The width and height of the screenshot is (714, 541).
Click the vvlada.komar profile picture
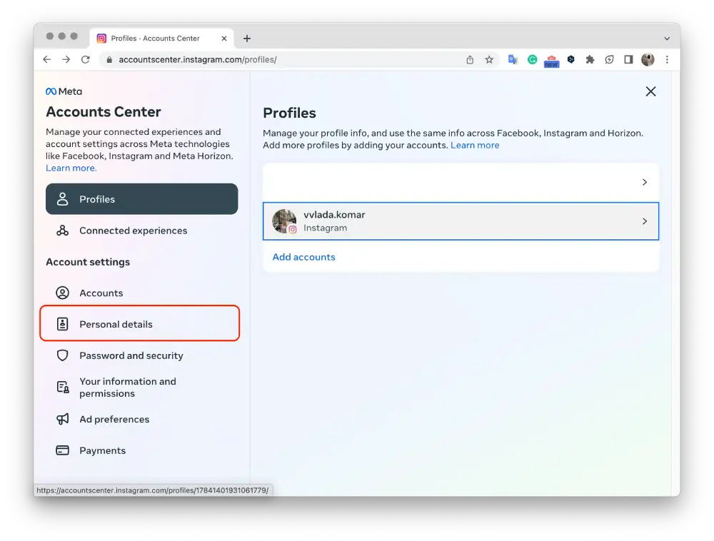(x=284, y=221)
